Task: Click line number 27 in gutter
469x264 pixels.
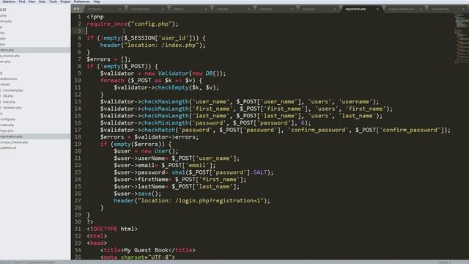Action: (x=78, y=200)
